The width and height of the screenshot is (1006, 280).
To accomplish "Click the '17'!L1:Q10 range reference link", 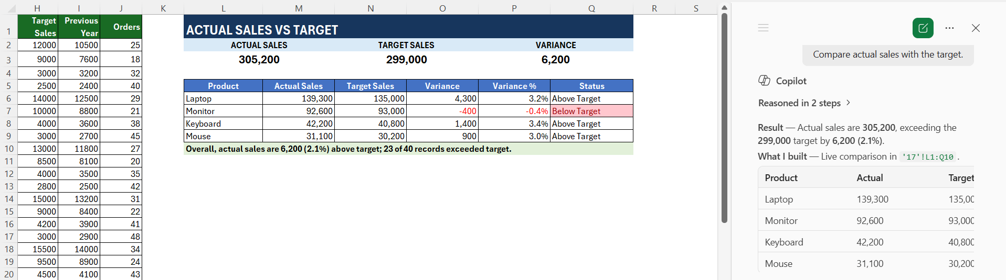I will click(x=928, y=157).
